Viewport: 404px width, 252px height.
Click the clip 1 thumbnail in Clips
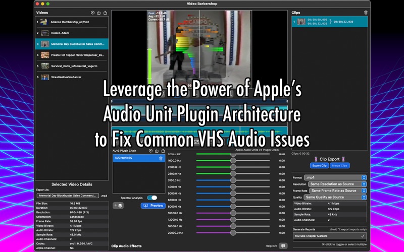[x=301, y=22]
